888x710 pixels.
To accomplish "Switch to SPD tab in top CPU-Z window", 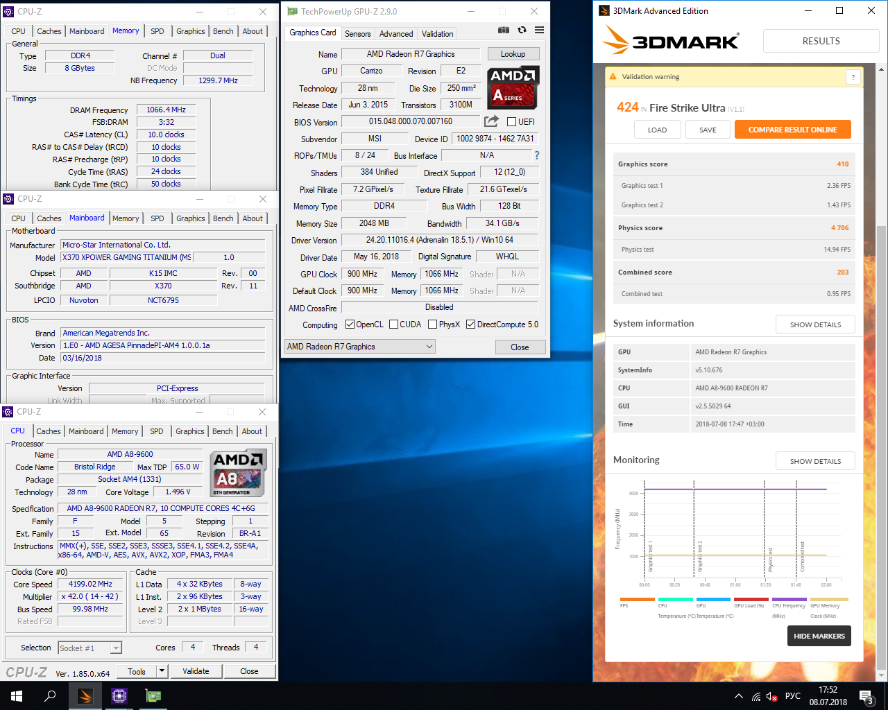I will pos(157,31).
